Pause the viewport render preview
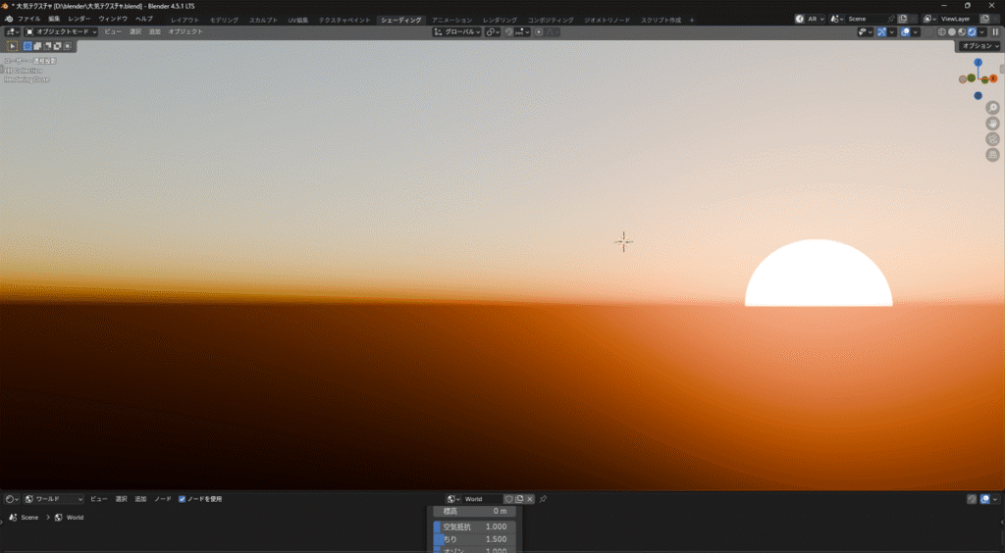Screen dimensions: 1005x553 (995, 32)
